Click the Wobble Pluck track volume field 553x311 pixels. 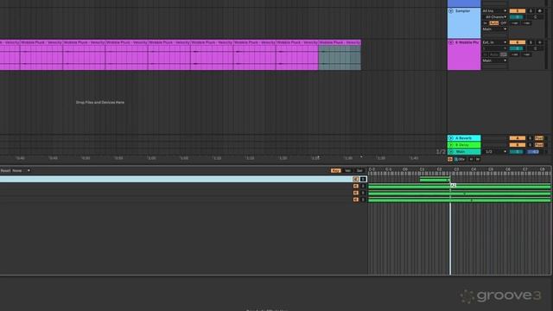517,48
